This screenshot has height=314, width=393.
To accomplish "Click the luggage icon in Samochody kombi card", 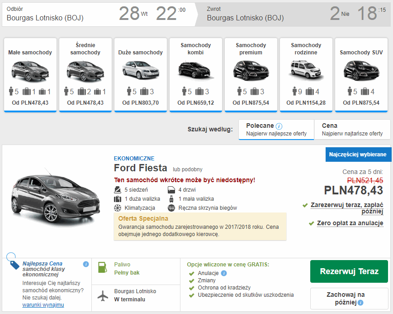I will pyautogui.click(x=199, y=92).
